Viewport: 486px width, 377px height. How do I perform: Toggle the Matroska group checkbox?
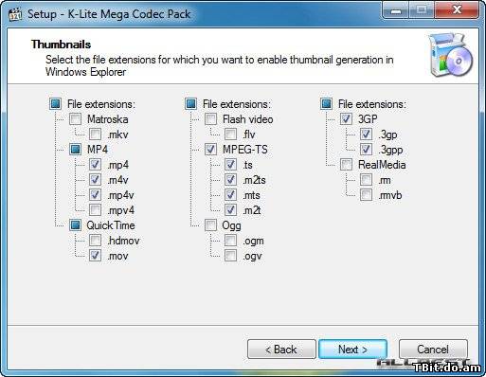pos(75,119)
